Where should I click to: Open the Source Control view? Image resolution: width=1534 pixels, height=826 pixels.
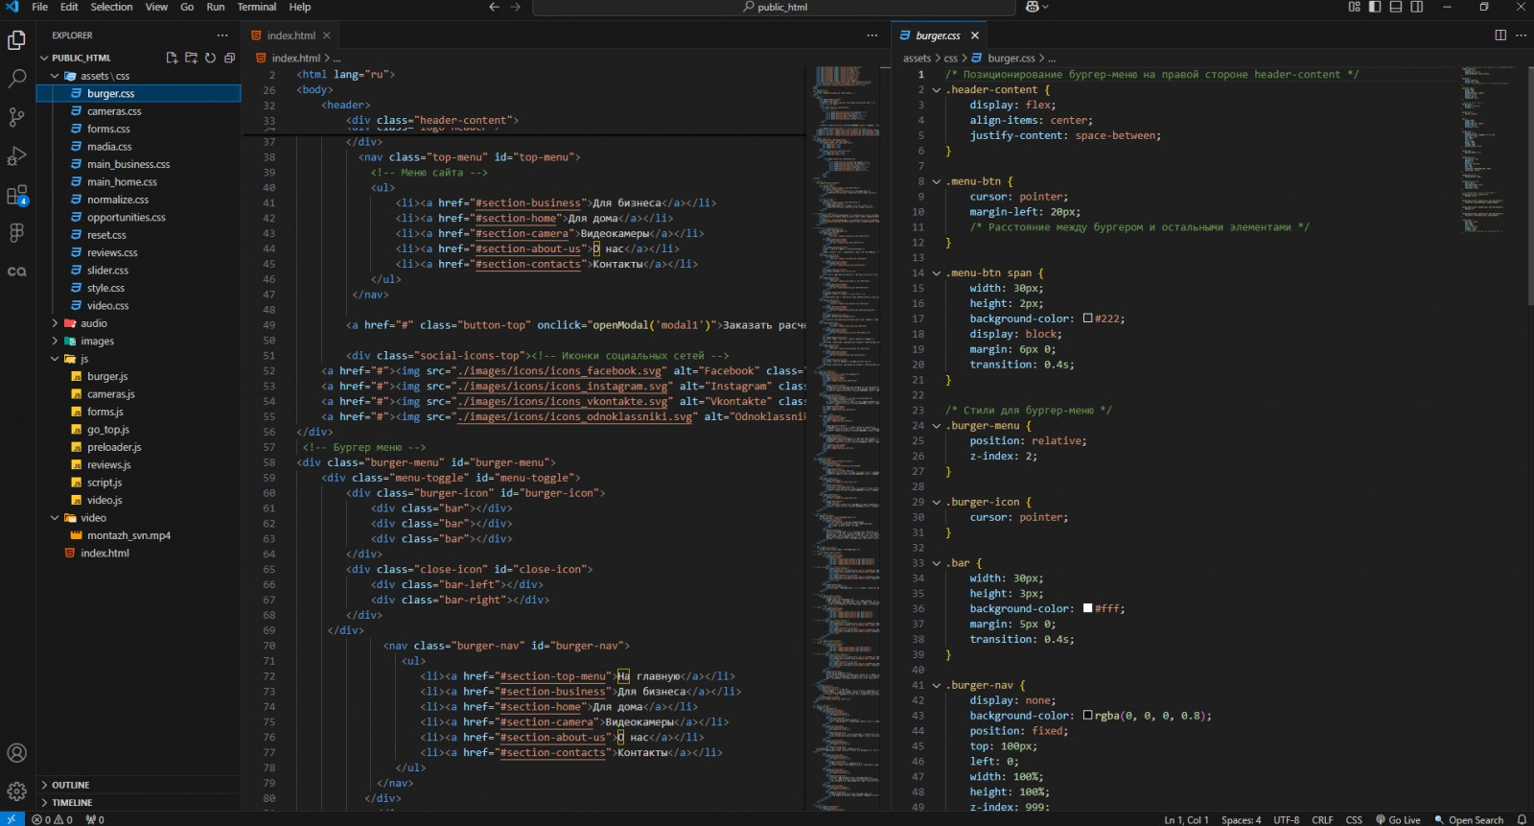click(16, 117)
